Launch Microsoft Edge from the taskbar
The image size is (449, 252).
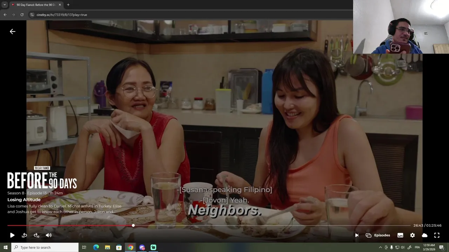(x=96, y=247)
